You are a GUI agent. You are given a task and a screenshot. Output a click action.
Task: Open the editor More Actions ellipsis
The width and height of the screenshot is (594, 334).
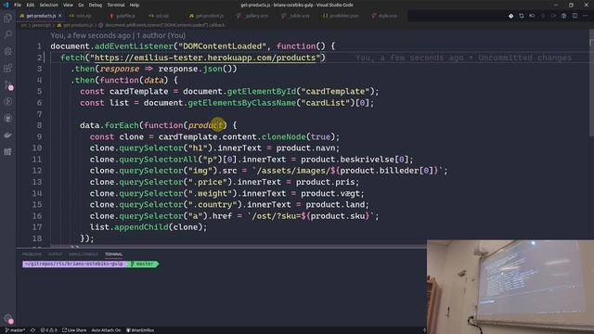coord(586,16)
